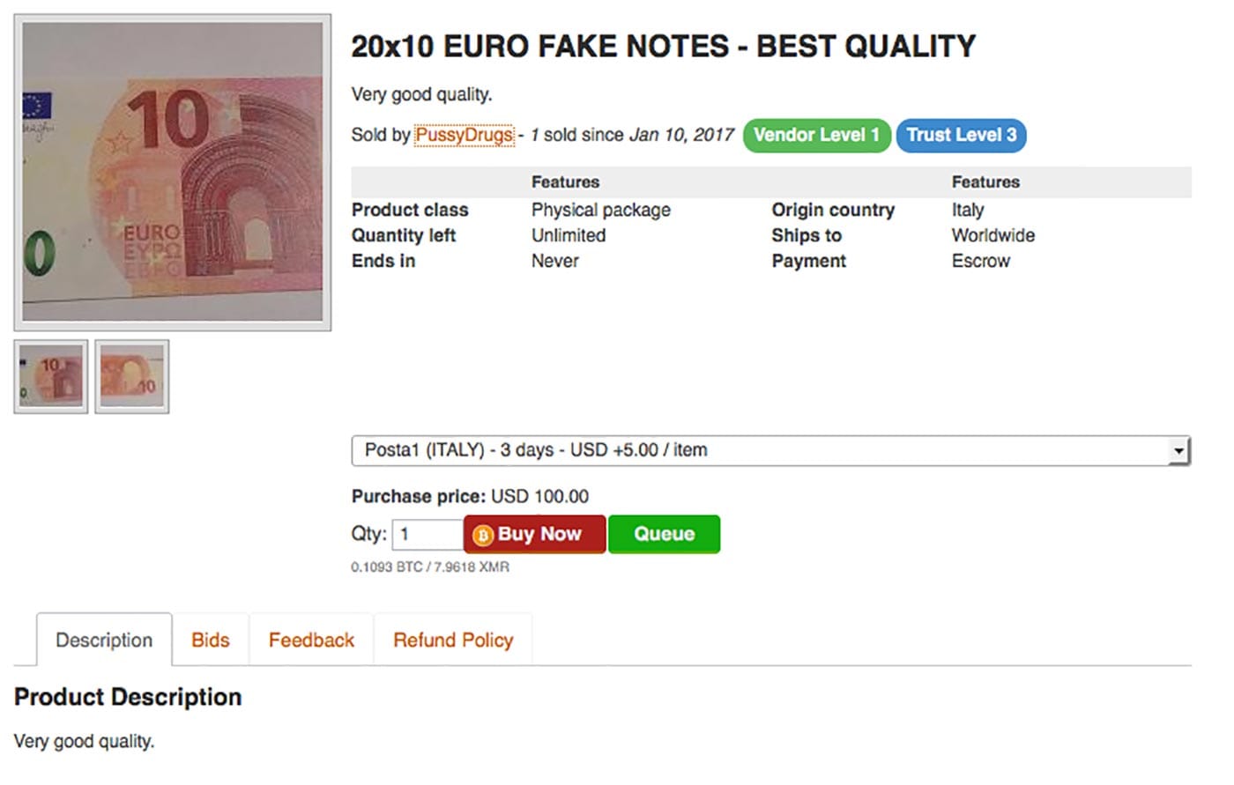Open the Bids tab
Screen dimensions: 1234x785
(211, 641)
